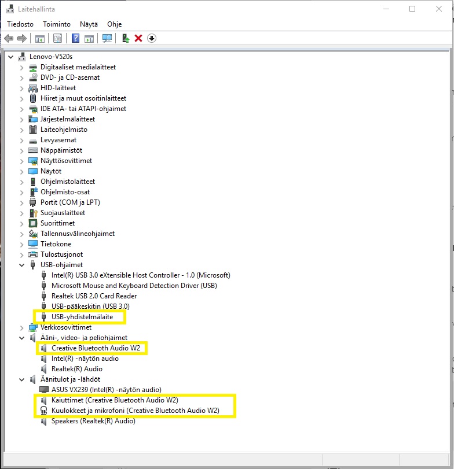Select Speakers (Realtek(R) Audio)
Screen dimensions: 454x469
(93, 421)
